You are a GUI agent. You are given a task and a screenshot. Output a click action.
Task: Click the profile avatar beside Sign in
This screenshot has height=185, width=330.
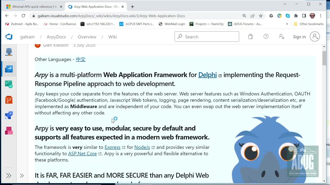click(315, 37)
